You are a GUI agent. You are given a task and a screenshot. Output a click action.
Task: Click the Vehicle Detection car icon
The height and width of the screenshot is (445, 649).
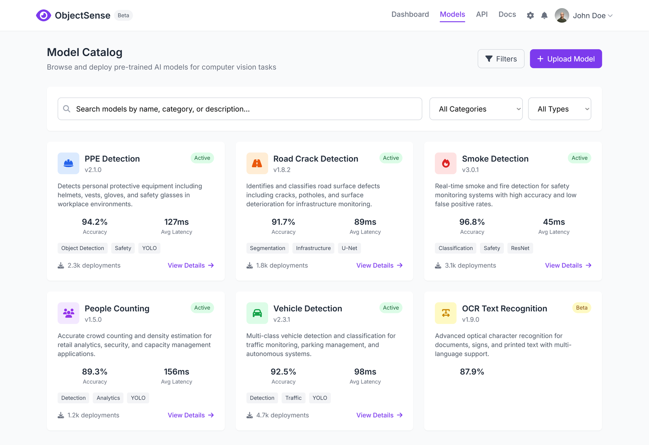tap(257, 313)
